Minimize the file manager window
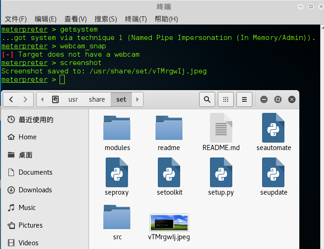Screen dimensions: 324x249 pyautogui.click(x=263, y=99)
